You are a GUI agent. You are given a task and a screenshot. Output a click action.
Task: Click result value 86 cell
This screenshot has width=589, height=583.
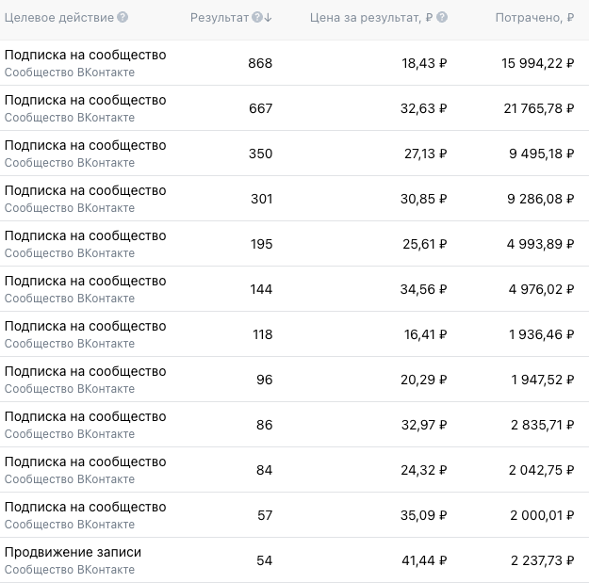(265, 425)
